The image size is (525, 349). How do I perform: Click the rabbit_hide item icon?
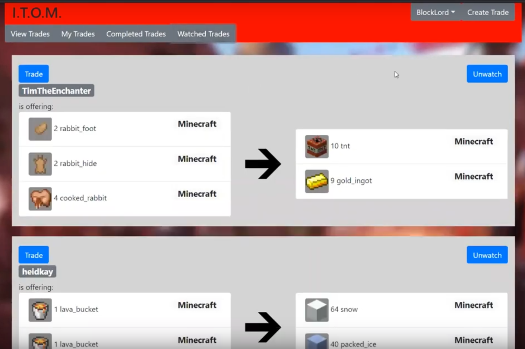[x=40, y=164]
